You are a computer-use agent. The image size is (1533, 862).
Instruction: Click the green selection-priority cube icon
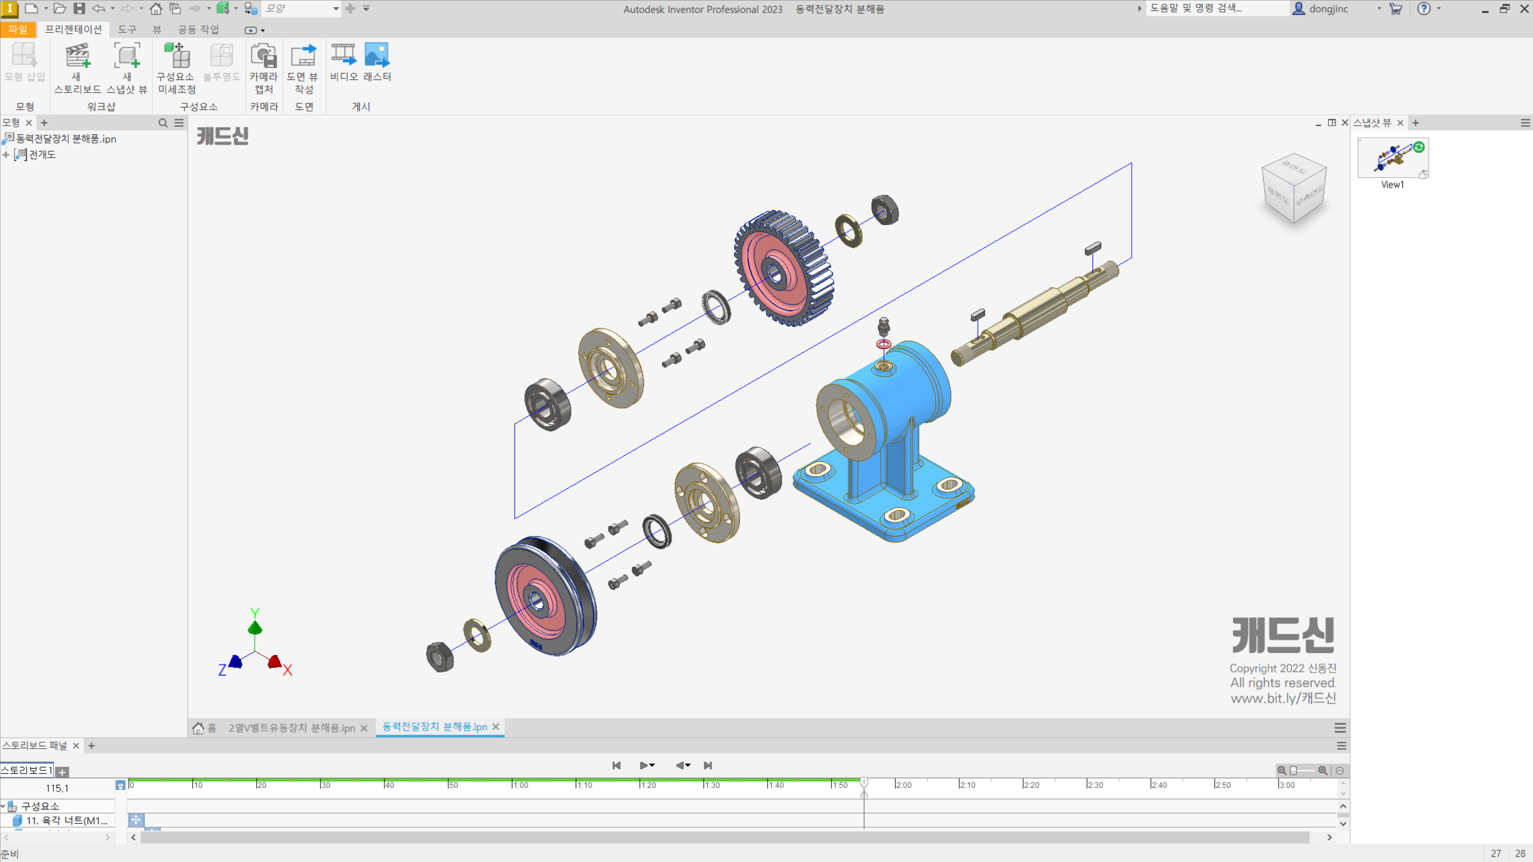pos(223,8)
